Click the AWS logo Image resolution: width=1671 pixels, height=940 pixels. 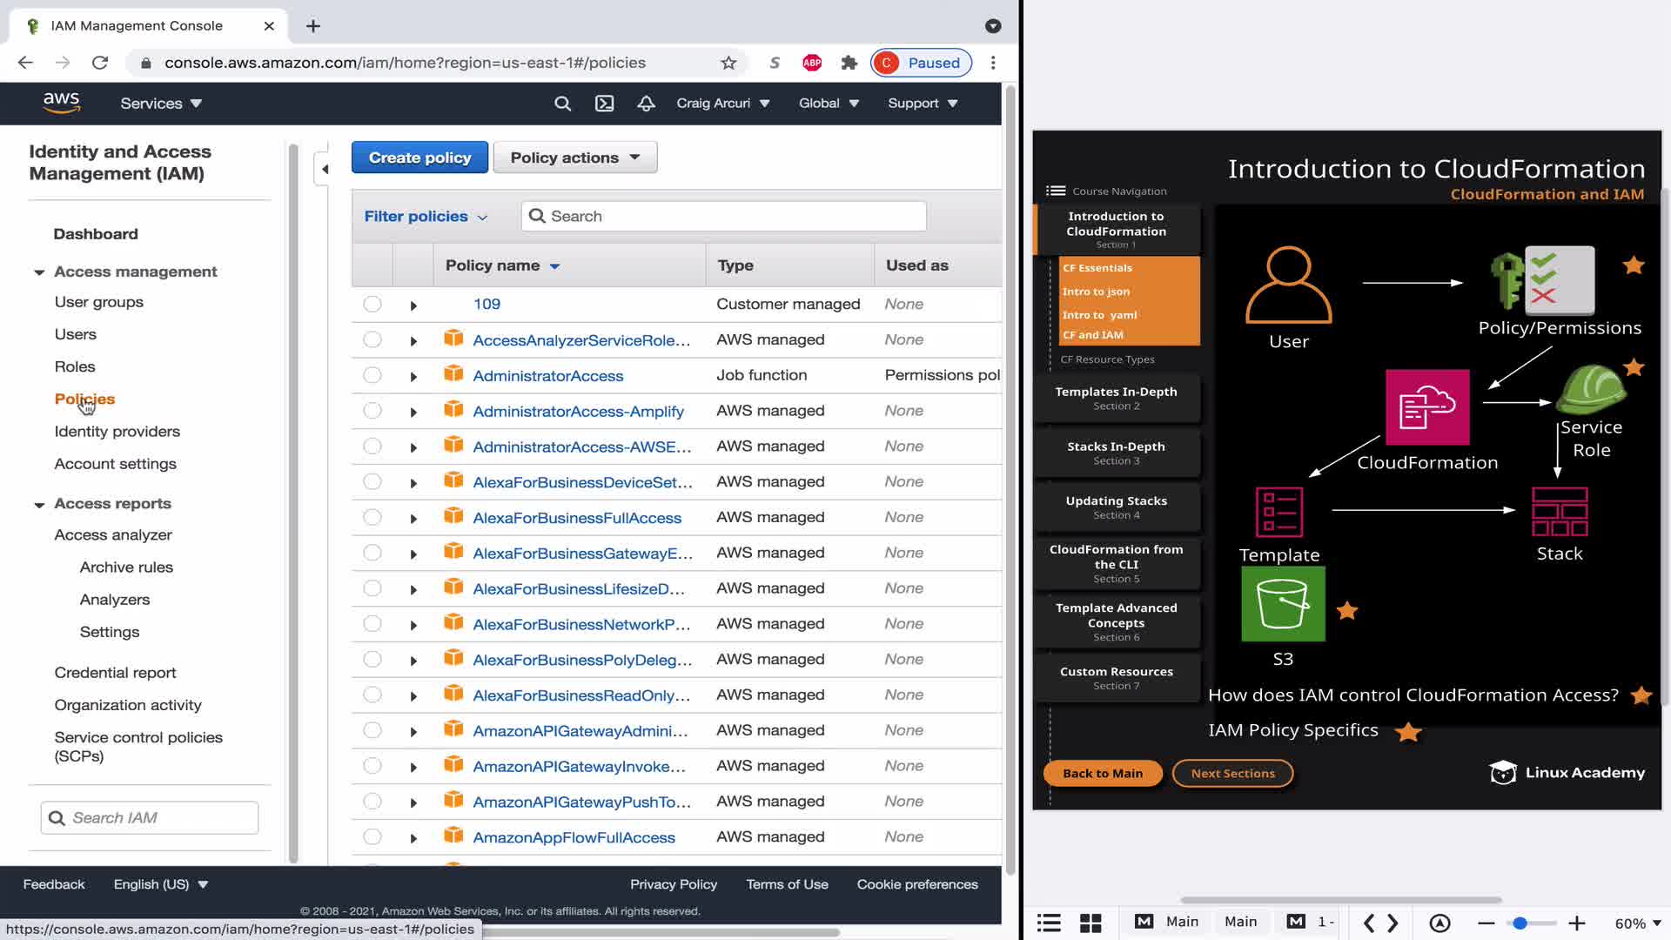pyautogui.click(x=62, y=103)
